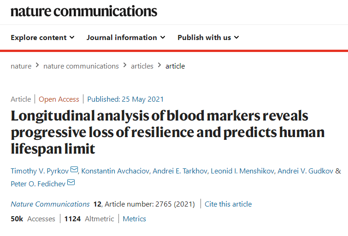Image resolution: width=348 pixels, height=236 pixels.
Task: Click email icon next to Timothy V. Pyrkov
Action: pos(74,171)
